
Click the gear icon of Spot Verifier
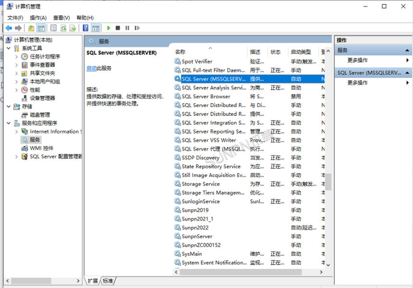click(178, 61)
